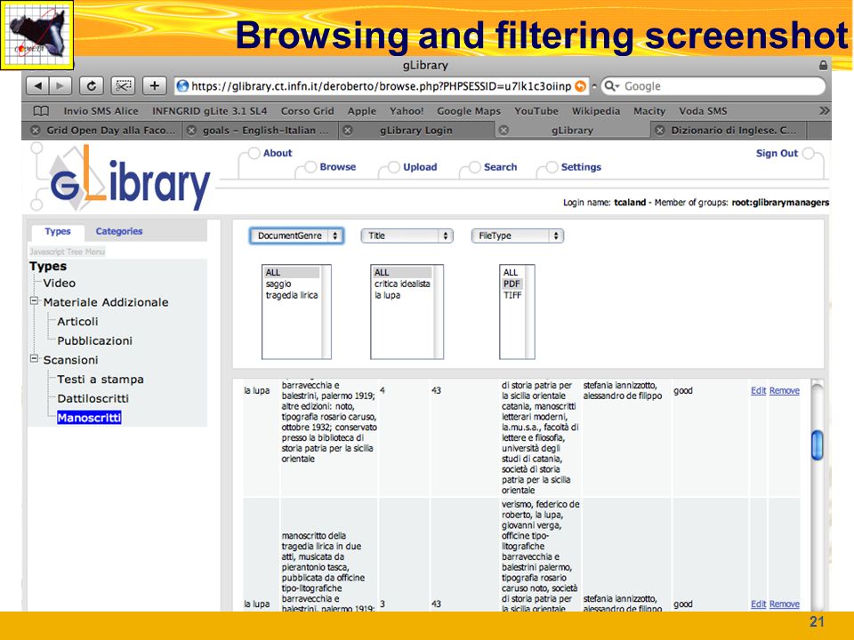Add bookmark with the plus button

(155, 86)
